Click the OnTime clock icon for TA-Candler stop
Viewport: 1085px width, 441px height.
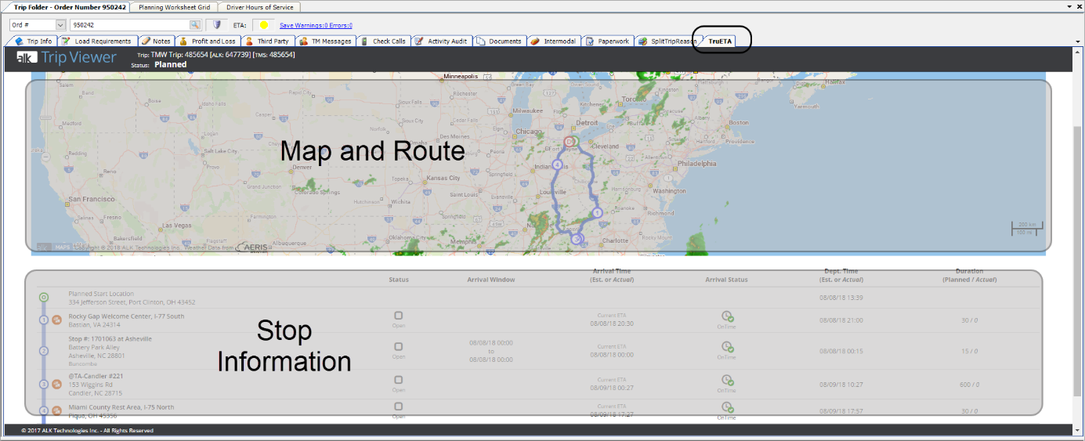click(x=727, y=381)
